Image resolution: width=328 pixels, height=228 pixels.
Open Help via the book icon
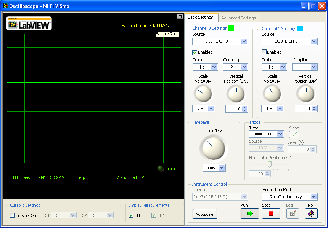tap(311, 214)
